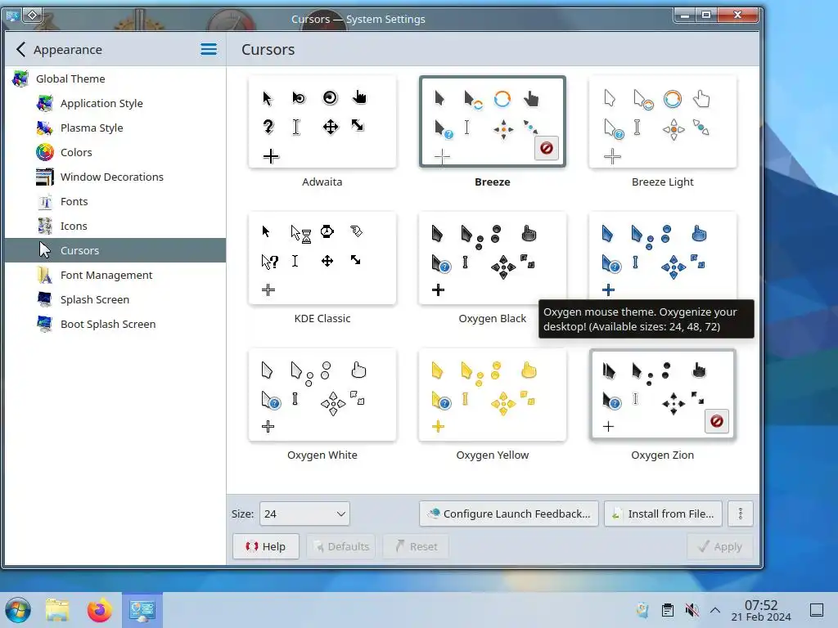Screen dimensions: 838x628
Task: Select the Oxygen Yellow cursor theme thumbnail
Action: point(492,395)
